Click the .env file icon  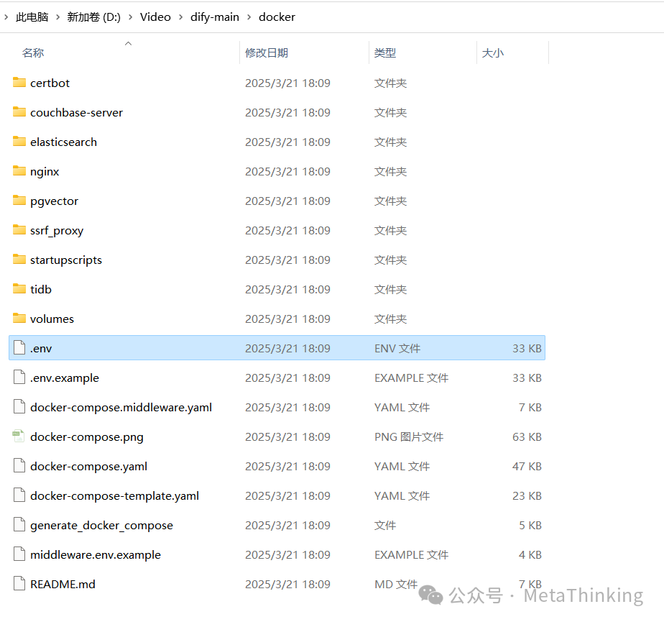coord(19,347)
